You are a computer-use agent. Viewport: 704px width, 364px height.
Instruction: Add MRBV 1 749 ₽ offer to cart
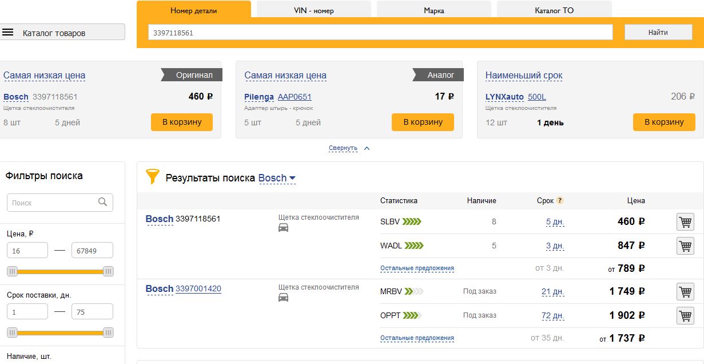(685, 291)
